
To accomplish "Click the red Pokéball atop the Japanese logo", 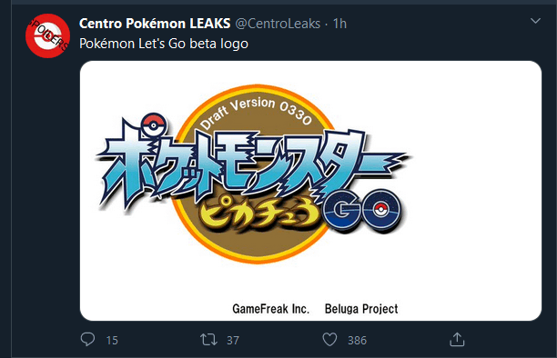I will [x=154, y=124].
